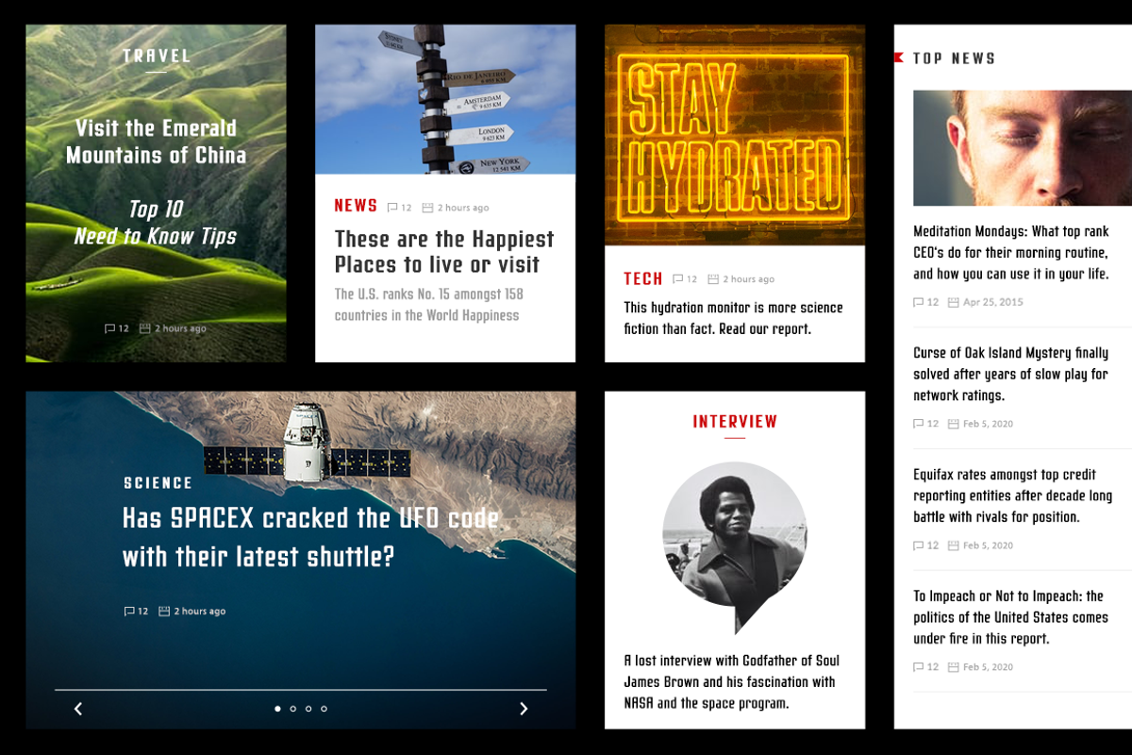1132x755 pixels.
Task: Click man with closed eyes photo
Action: coord(1023,148)
